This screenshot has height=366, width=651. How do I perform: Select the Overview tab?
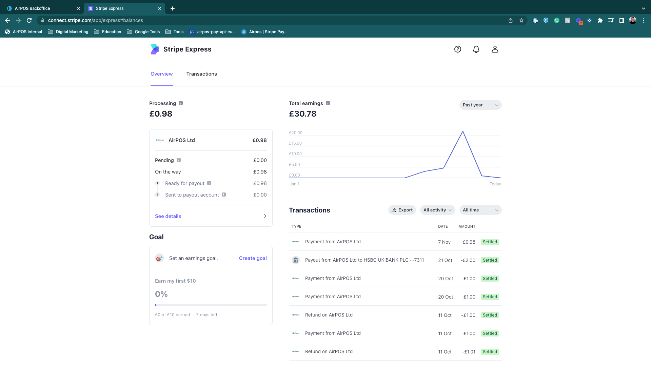[161, 73]
